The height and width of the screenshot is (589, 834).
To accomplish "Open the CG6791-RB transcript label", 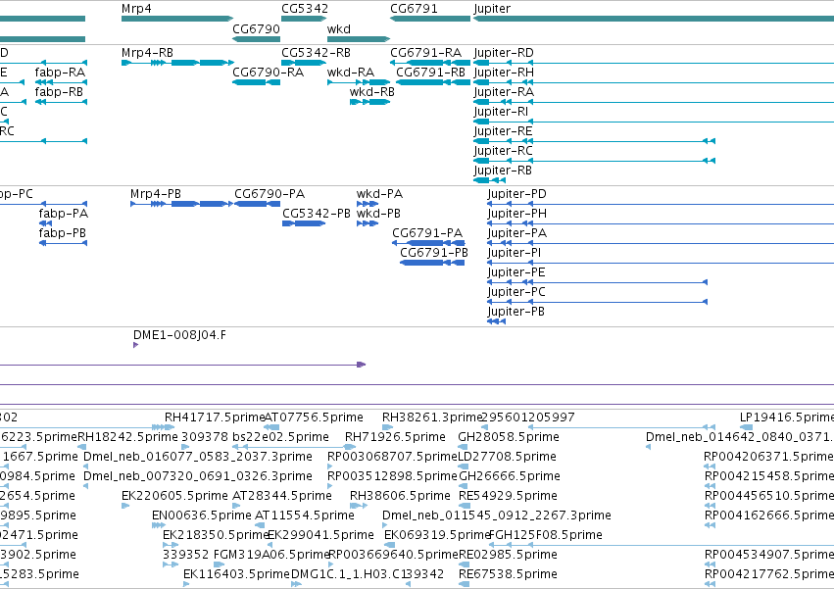I will coord(431,73).
